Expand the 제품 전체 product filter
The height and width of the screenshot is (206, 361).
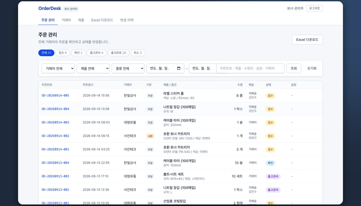93,68
